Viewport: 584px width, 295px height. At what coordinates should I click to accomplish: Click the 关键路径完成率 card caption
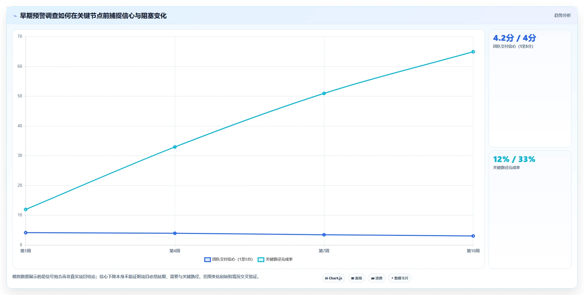click(x=506, y=168)
